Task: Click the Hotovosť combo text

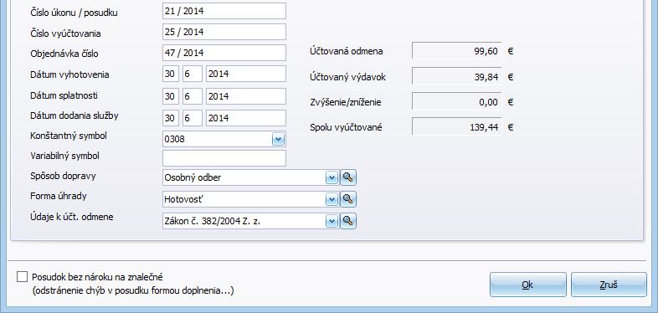Action: [x=184, y=200]
